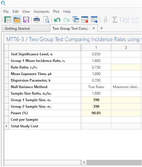Open the Edit menu
The width and height of the screenshot is (142, 167).
15,11
